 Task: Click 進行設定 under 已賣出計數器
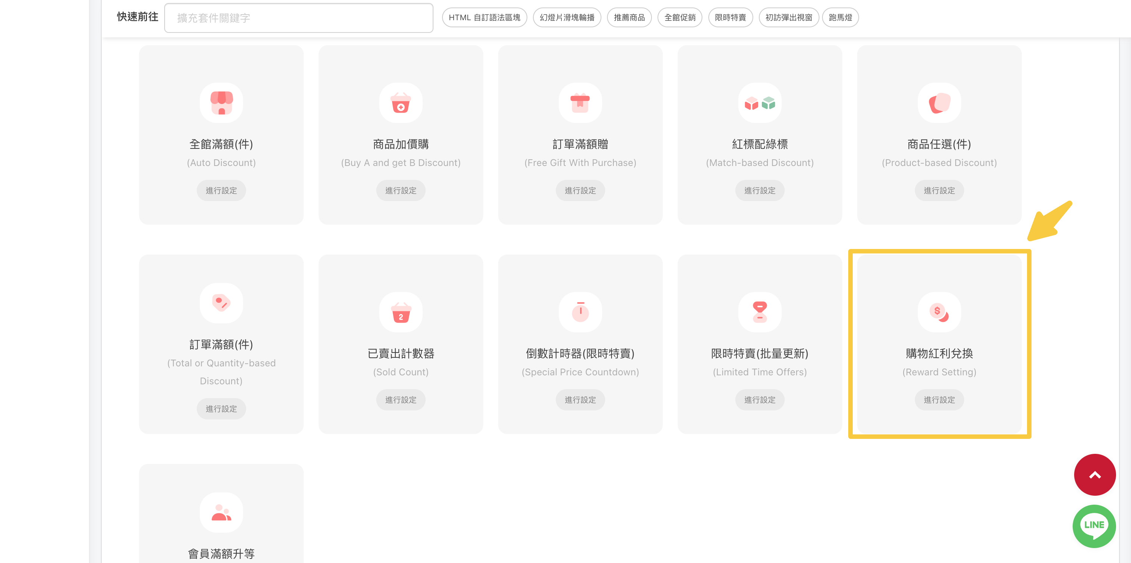point(401,400)
